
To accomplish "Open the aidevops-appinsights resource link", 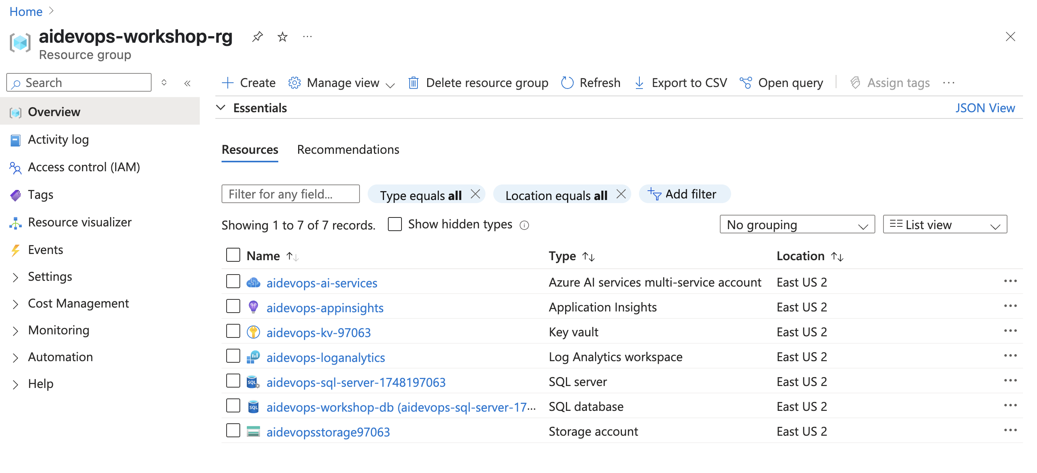I will click(x=325, y=308).
